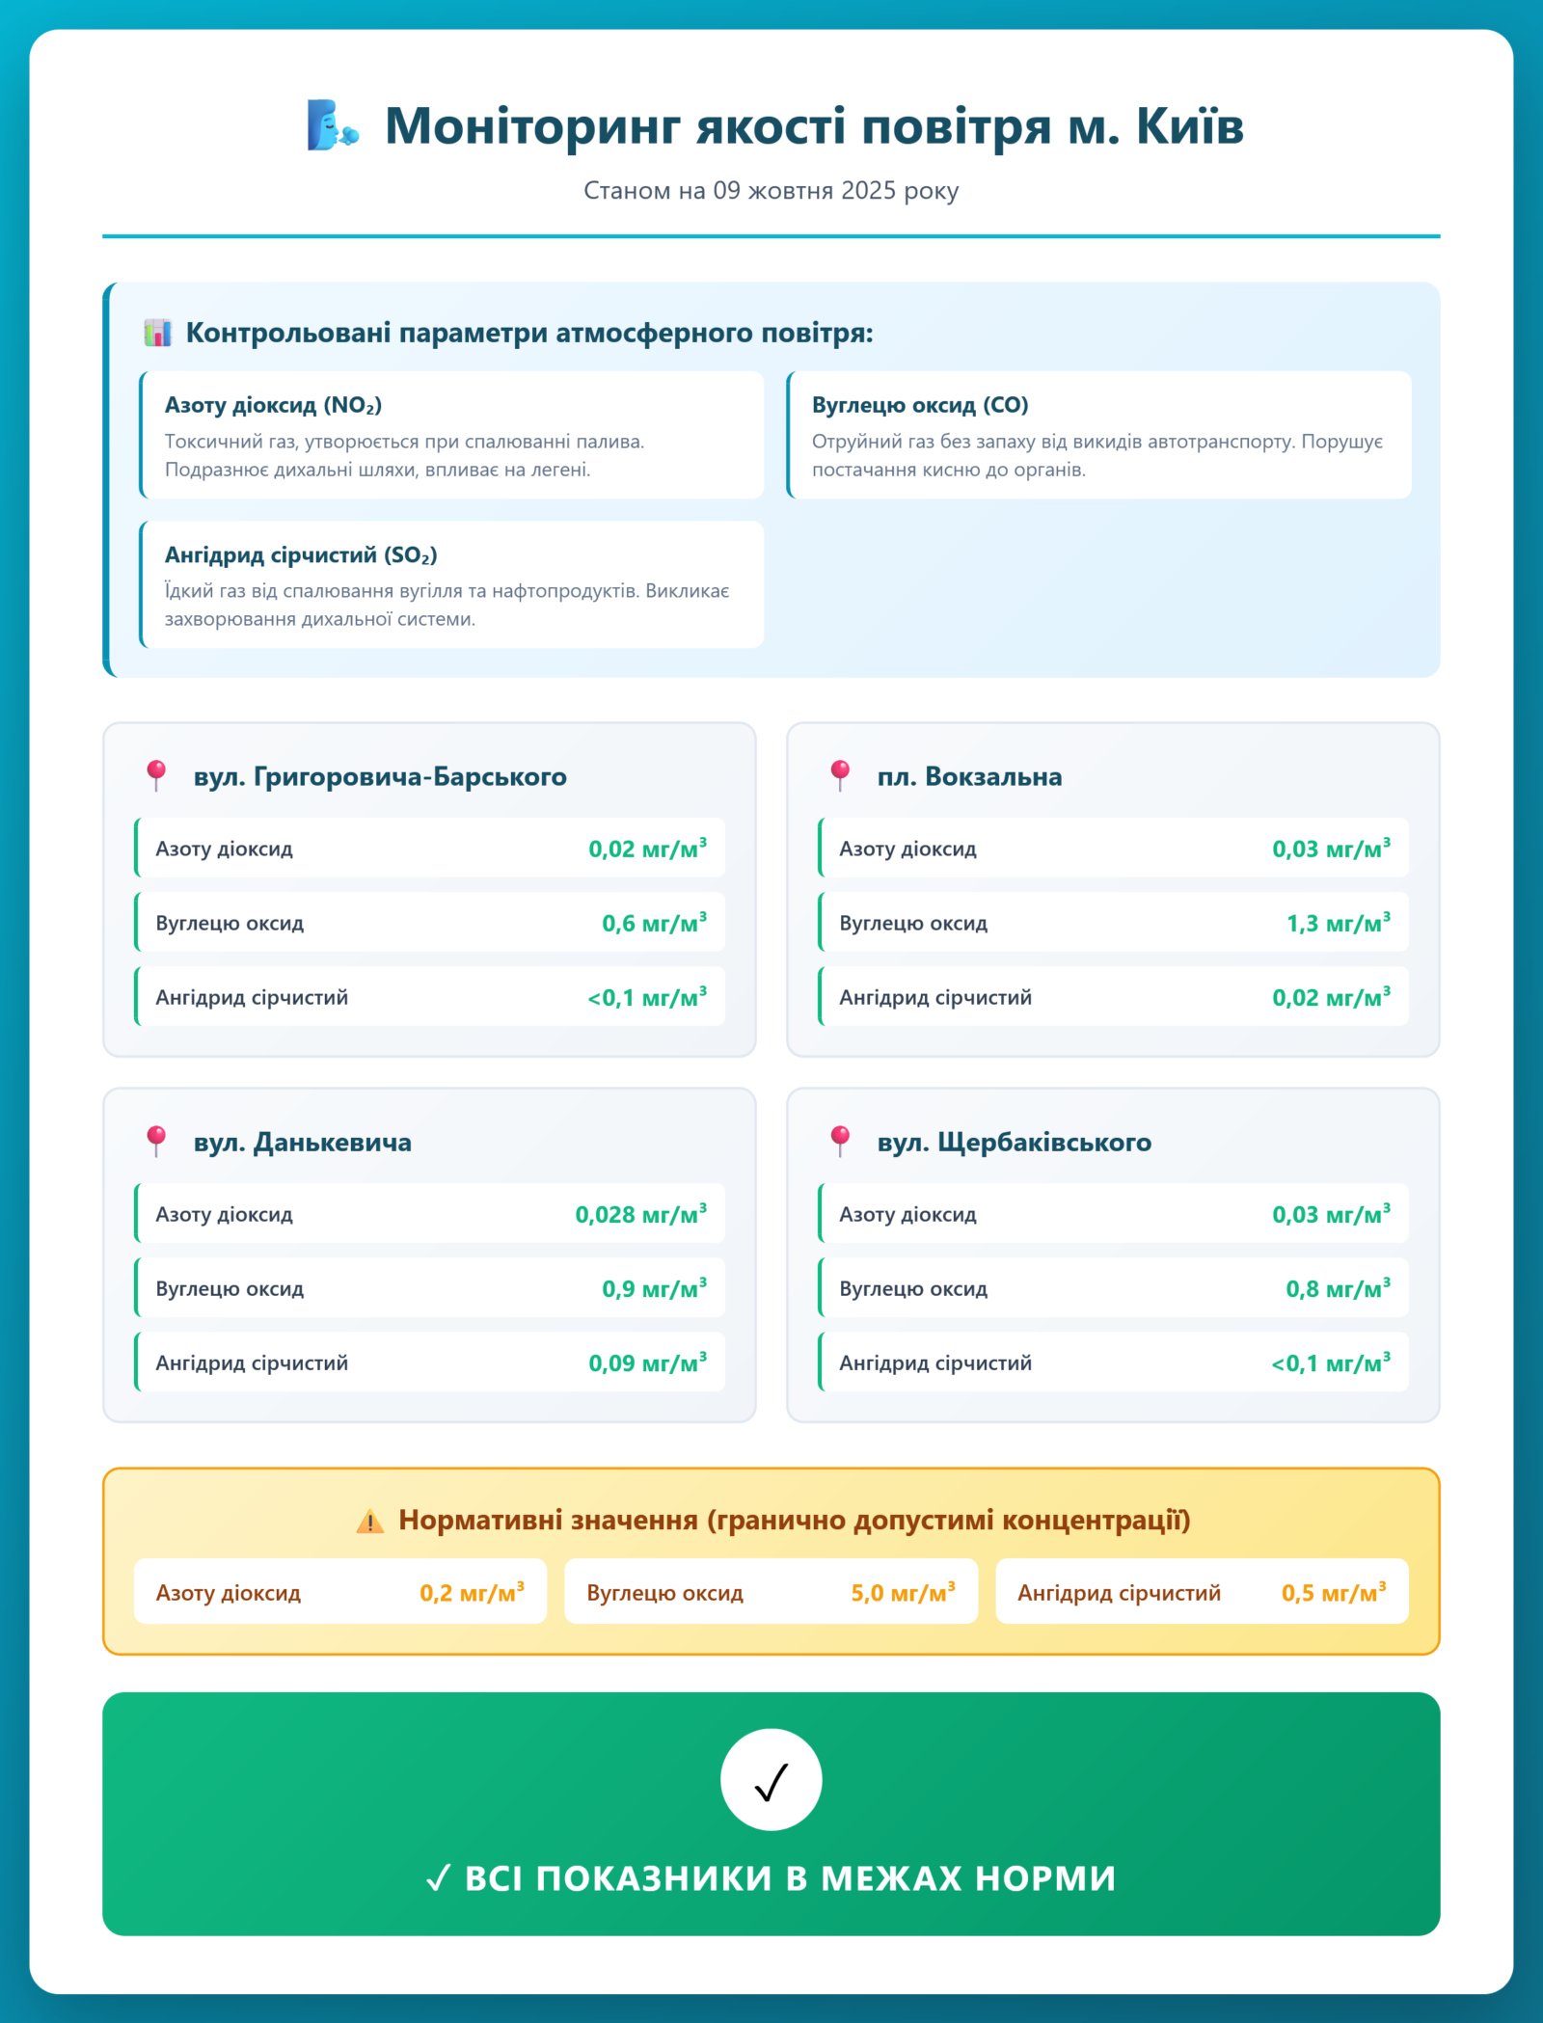Select the Вуглецю оксид (CO) description card

[x=1098, y=435]
